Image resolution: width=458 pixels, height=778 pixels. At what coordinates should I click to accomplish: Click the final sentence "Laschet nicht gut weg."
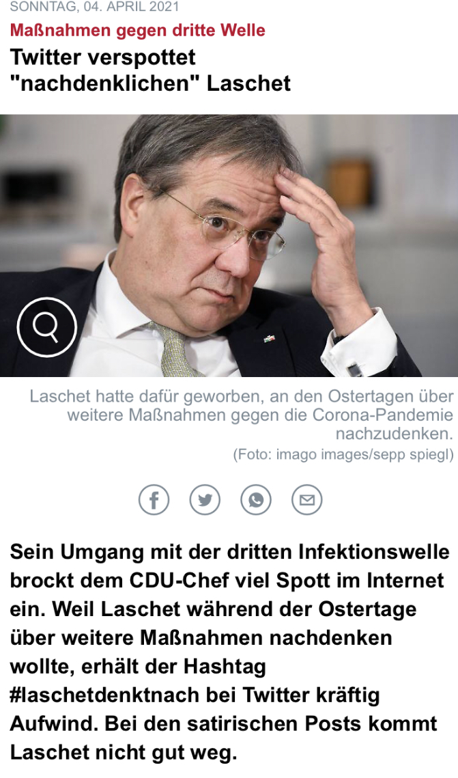tap(124, 752)
